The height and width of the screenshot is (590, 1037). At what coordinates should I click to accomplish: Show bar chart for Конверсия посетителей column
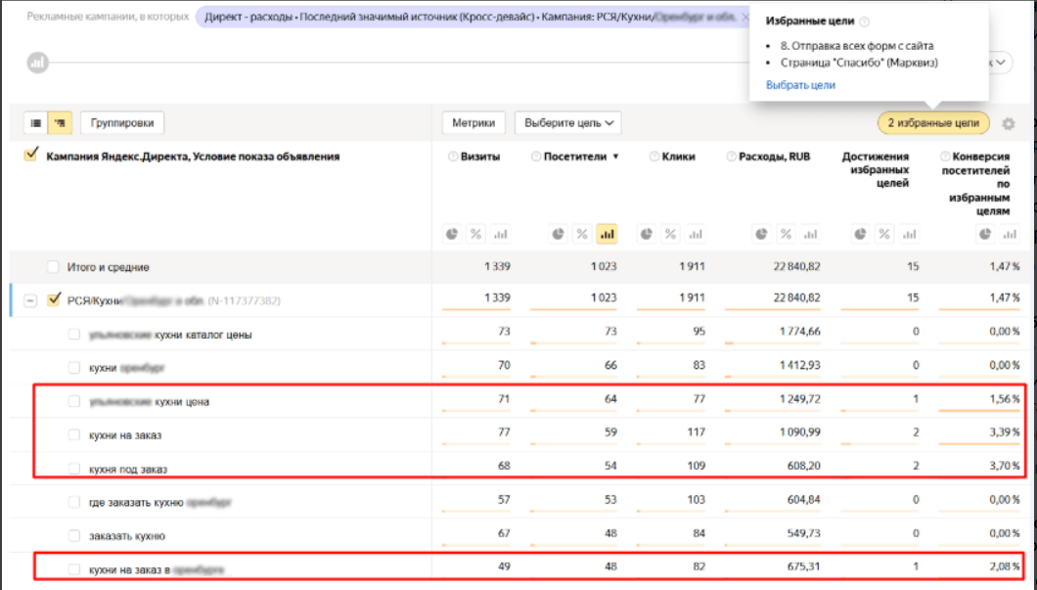pos(1010,234)
